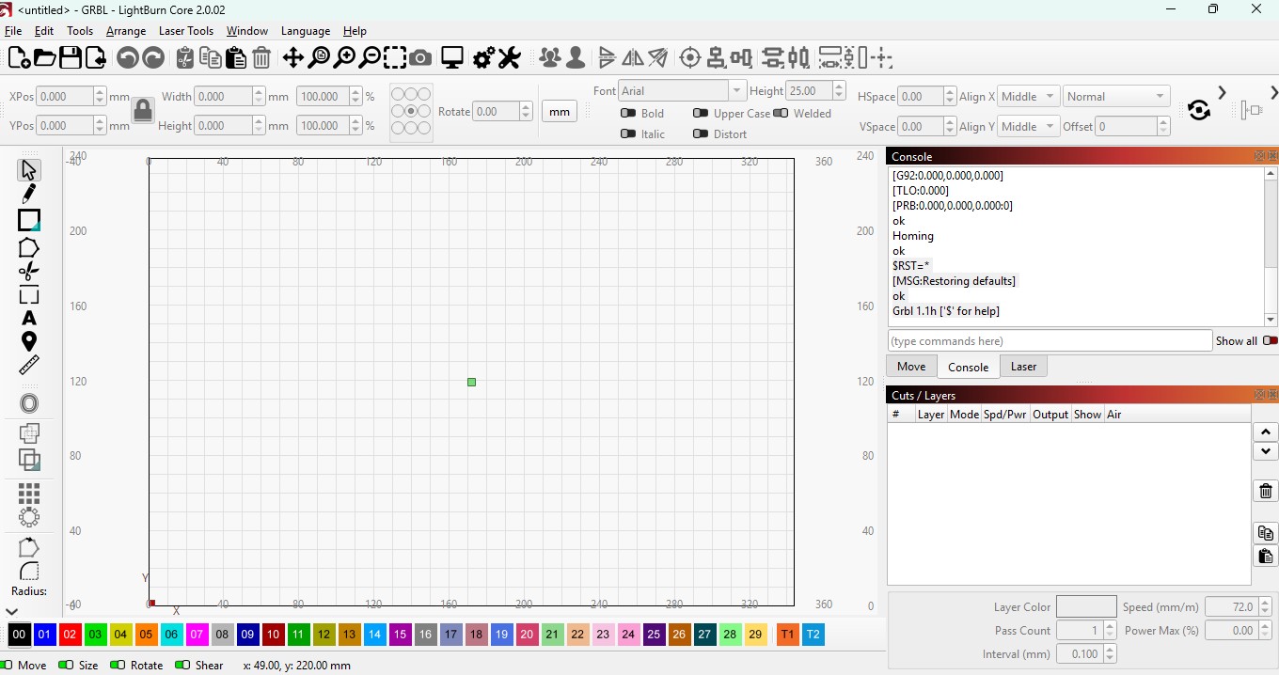Open the Laser Tools menu
Screen dimensions: 1279x675
[x=186, y=31]
